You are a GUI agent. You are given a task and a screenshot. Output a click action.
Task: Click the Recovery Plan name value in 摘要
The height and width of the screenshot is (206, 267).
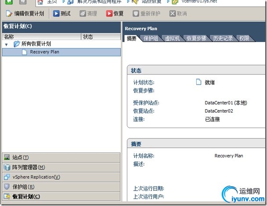coord(229,156)
